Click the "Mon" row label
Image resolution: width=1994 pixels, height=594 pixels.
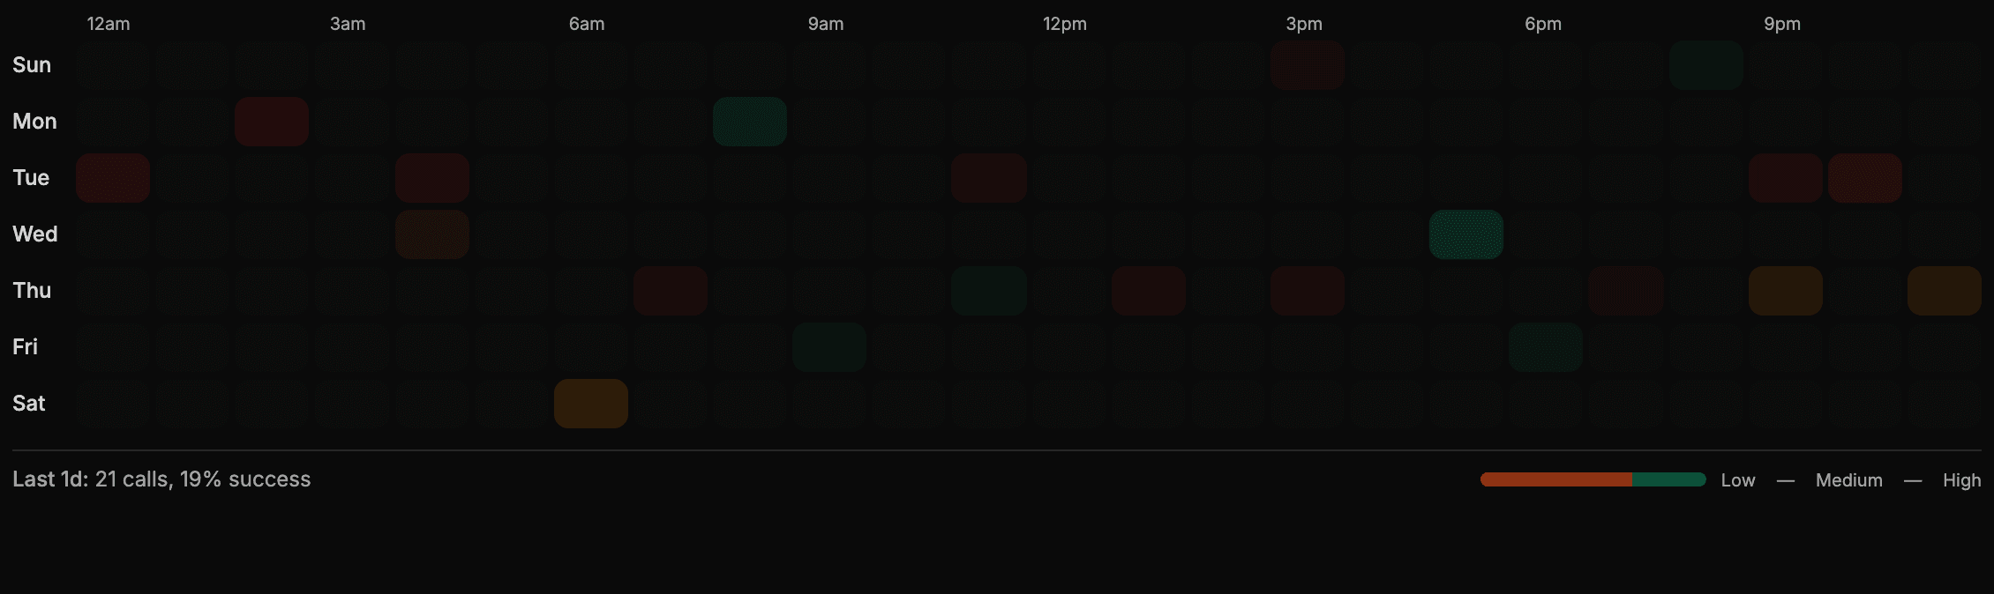pyautogui.click(x=34, y=122)
